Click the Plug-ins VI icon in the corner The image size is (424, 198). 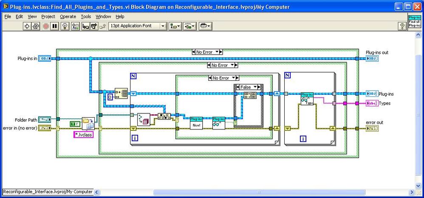pyautogui.click(x=414, y=21)
